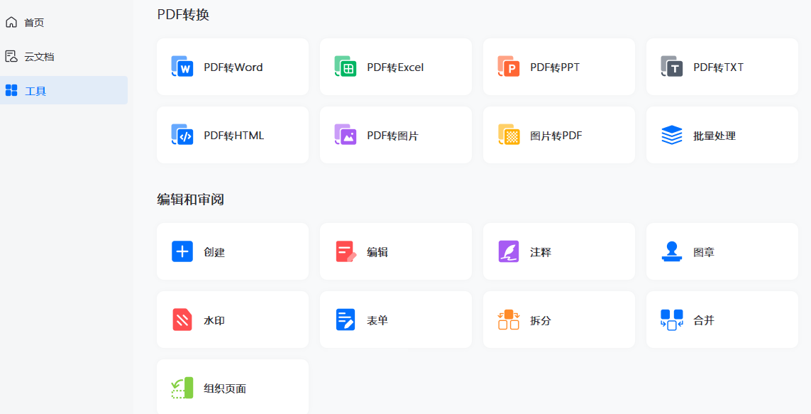Click the 表单 blue form icon
Screen dimensions: 811x414
click(x=346, y=320)
